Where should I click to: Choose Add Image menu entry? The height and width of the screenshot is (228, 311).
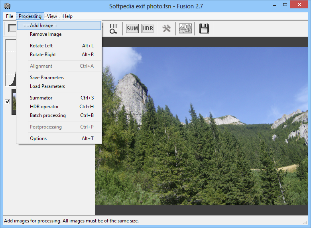[x=59, y=25]
